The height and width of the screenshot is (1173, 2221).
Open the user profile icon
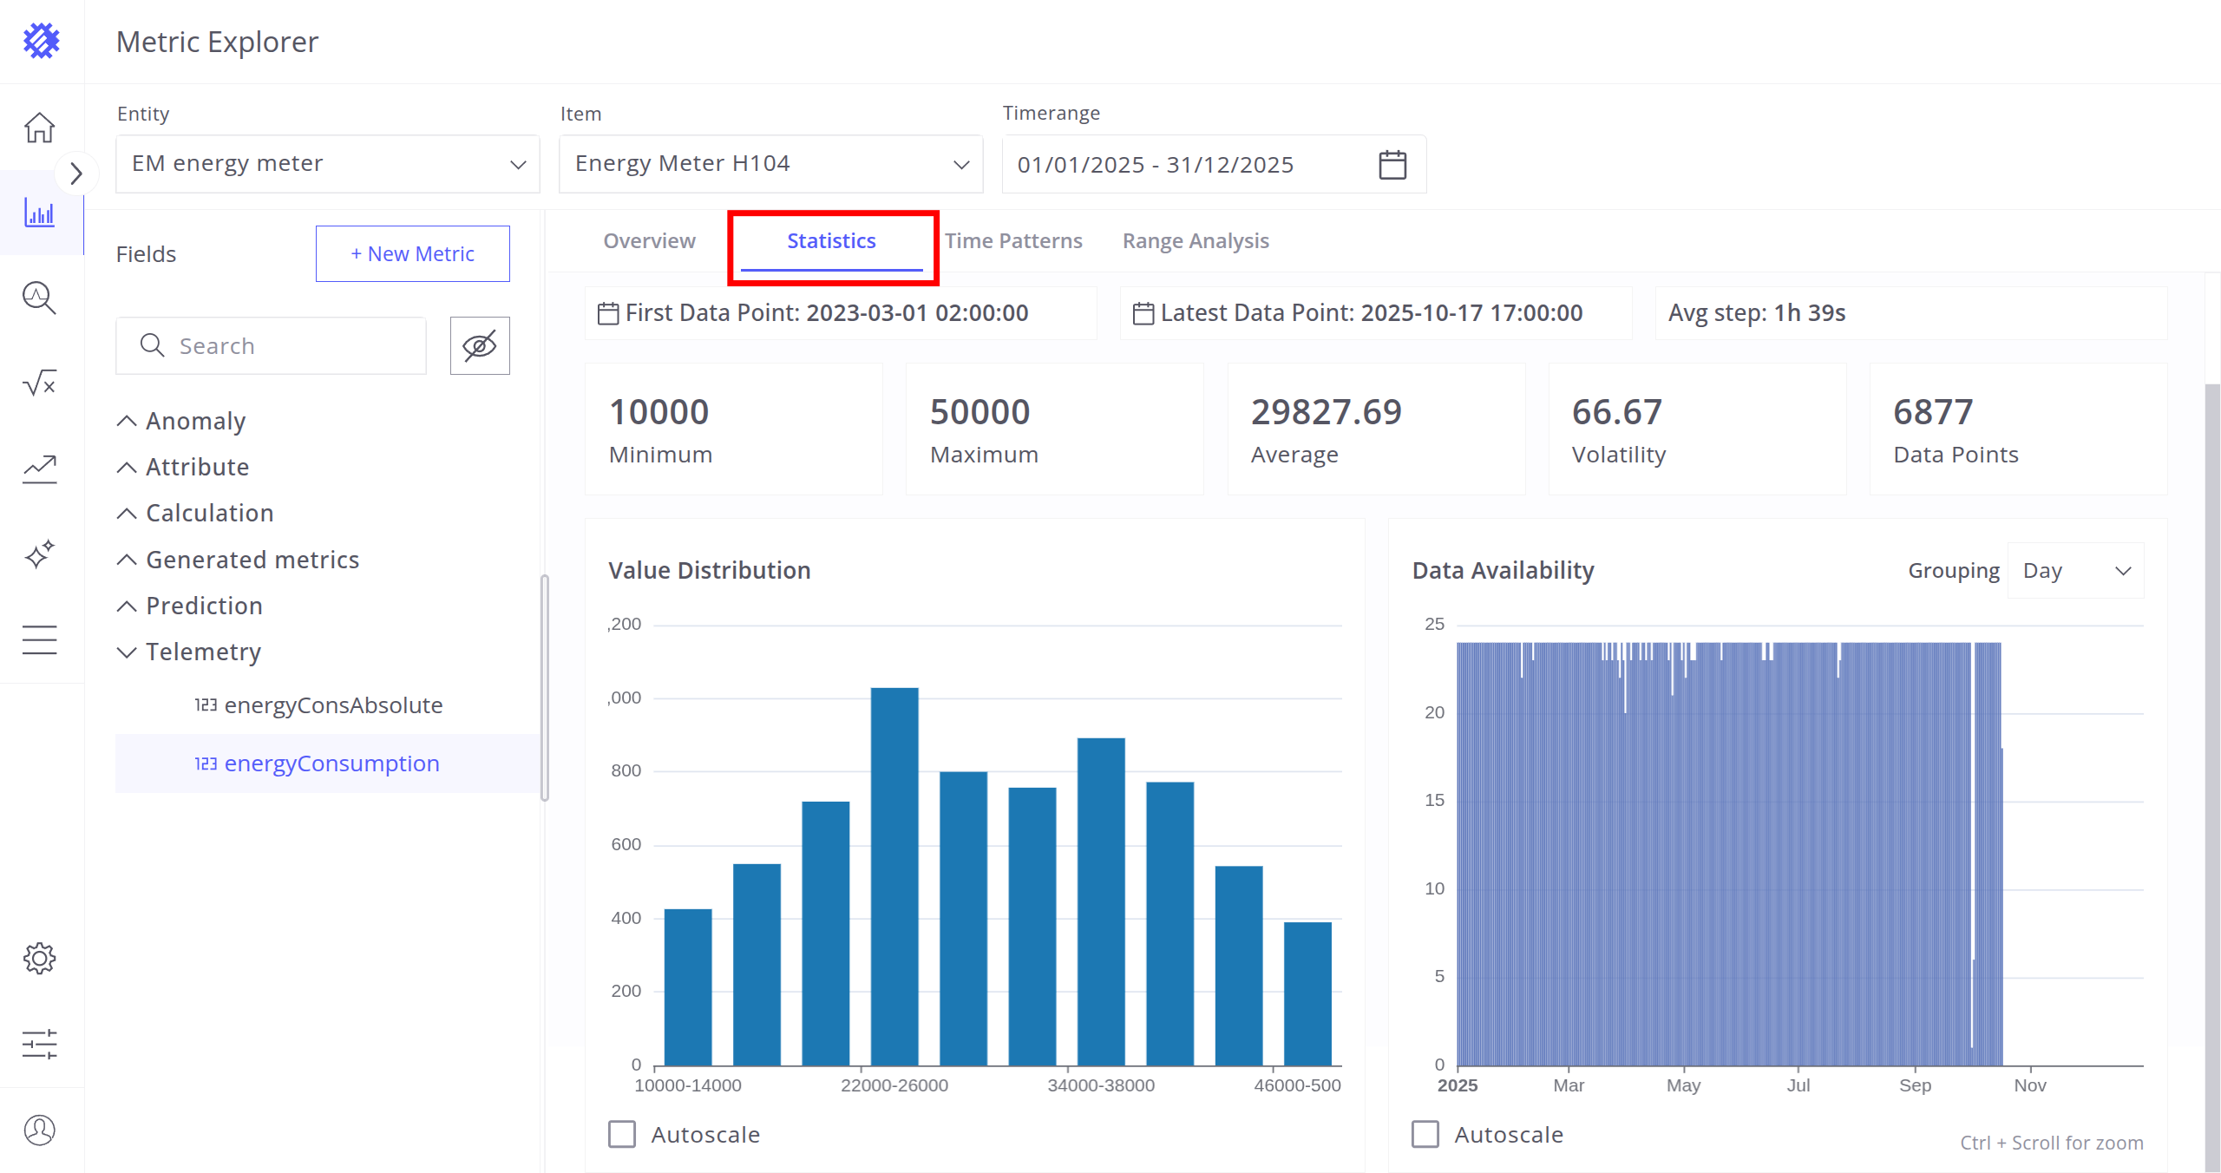(x=40, y=1130)
